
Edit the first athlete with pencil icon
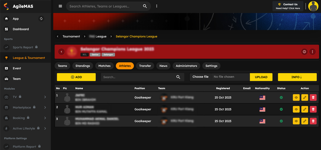click(x=304, y=98)
